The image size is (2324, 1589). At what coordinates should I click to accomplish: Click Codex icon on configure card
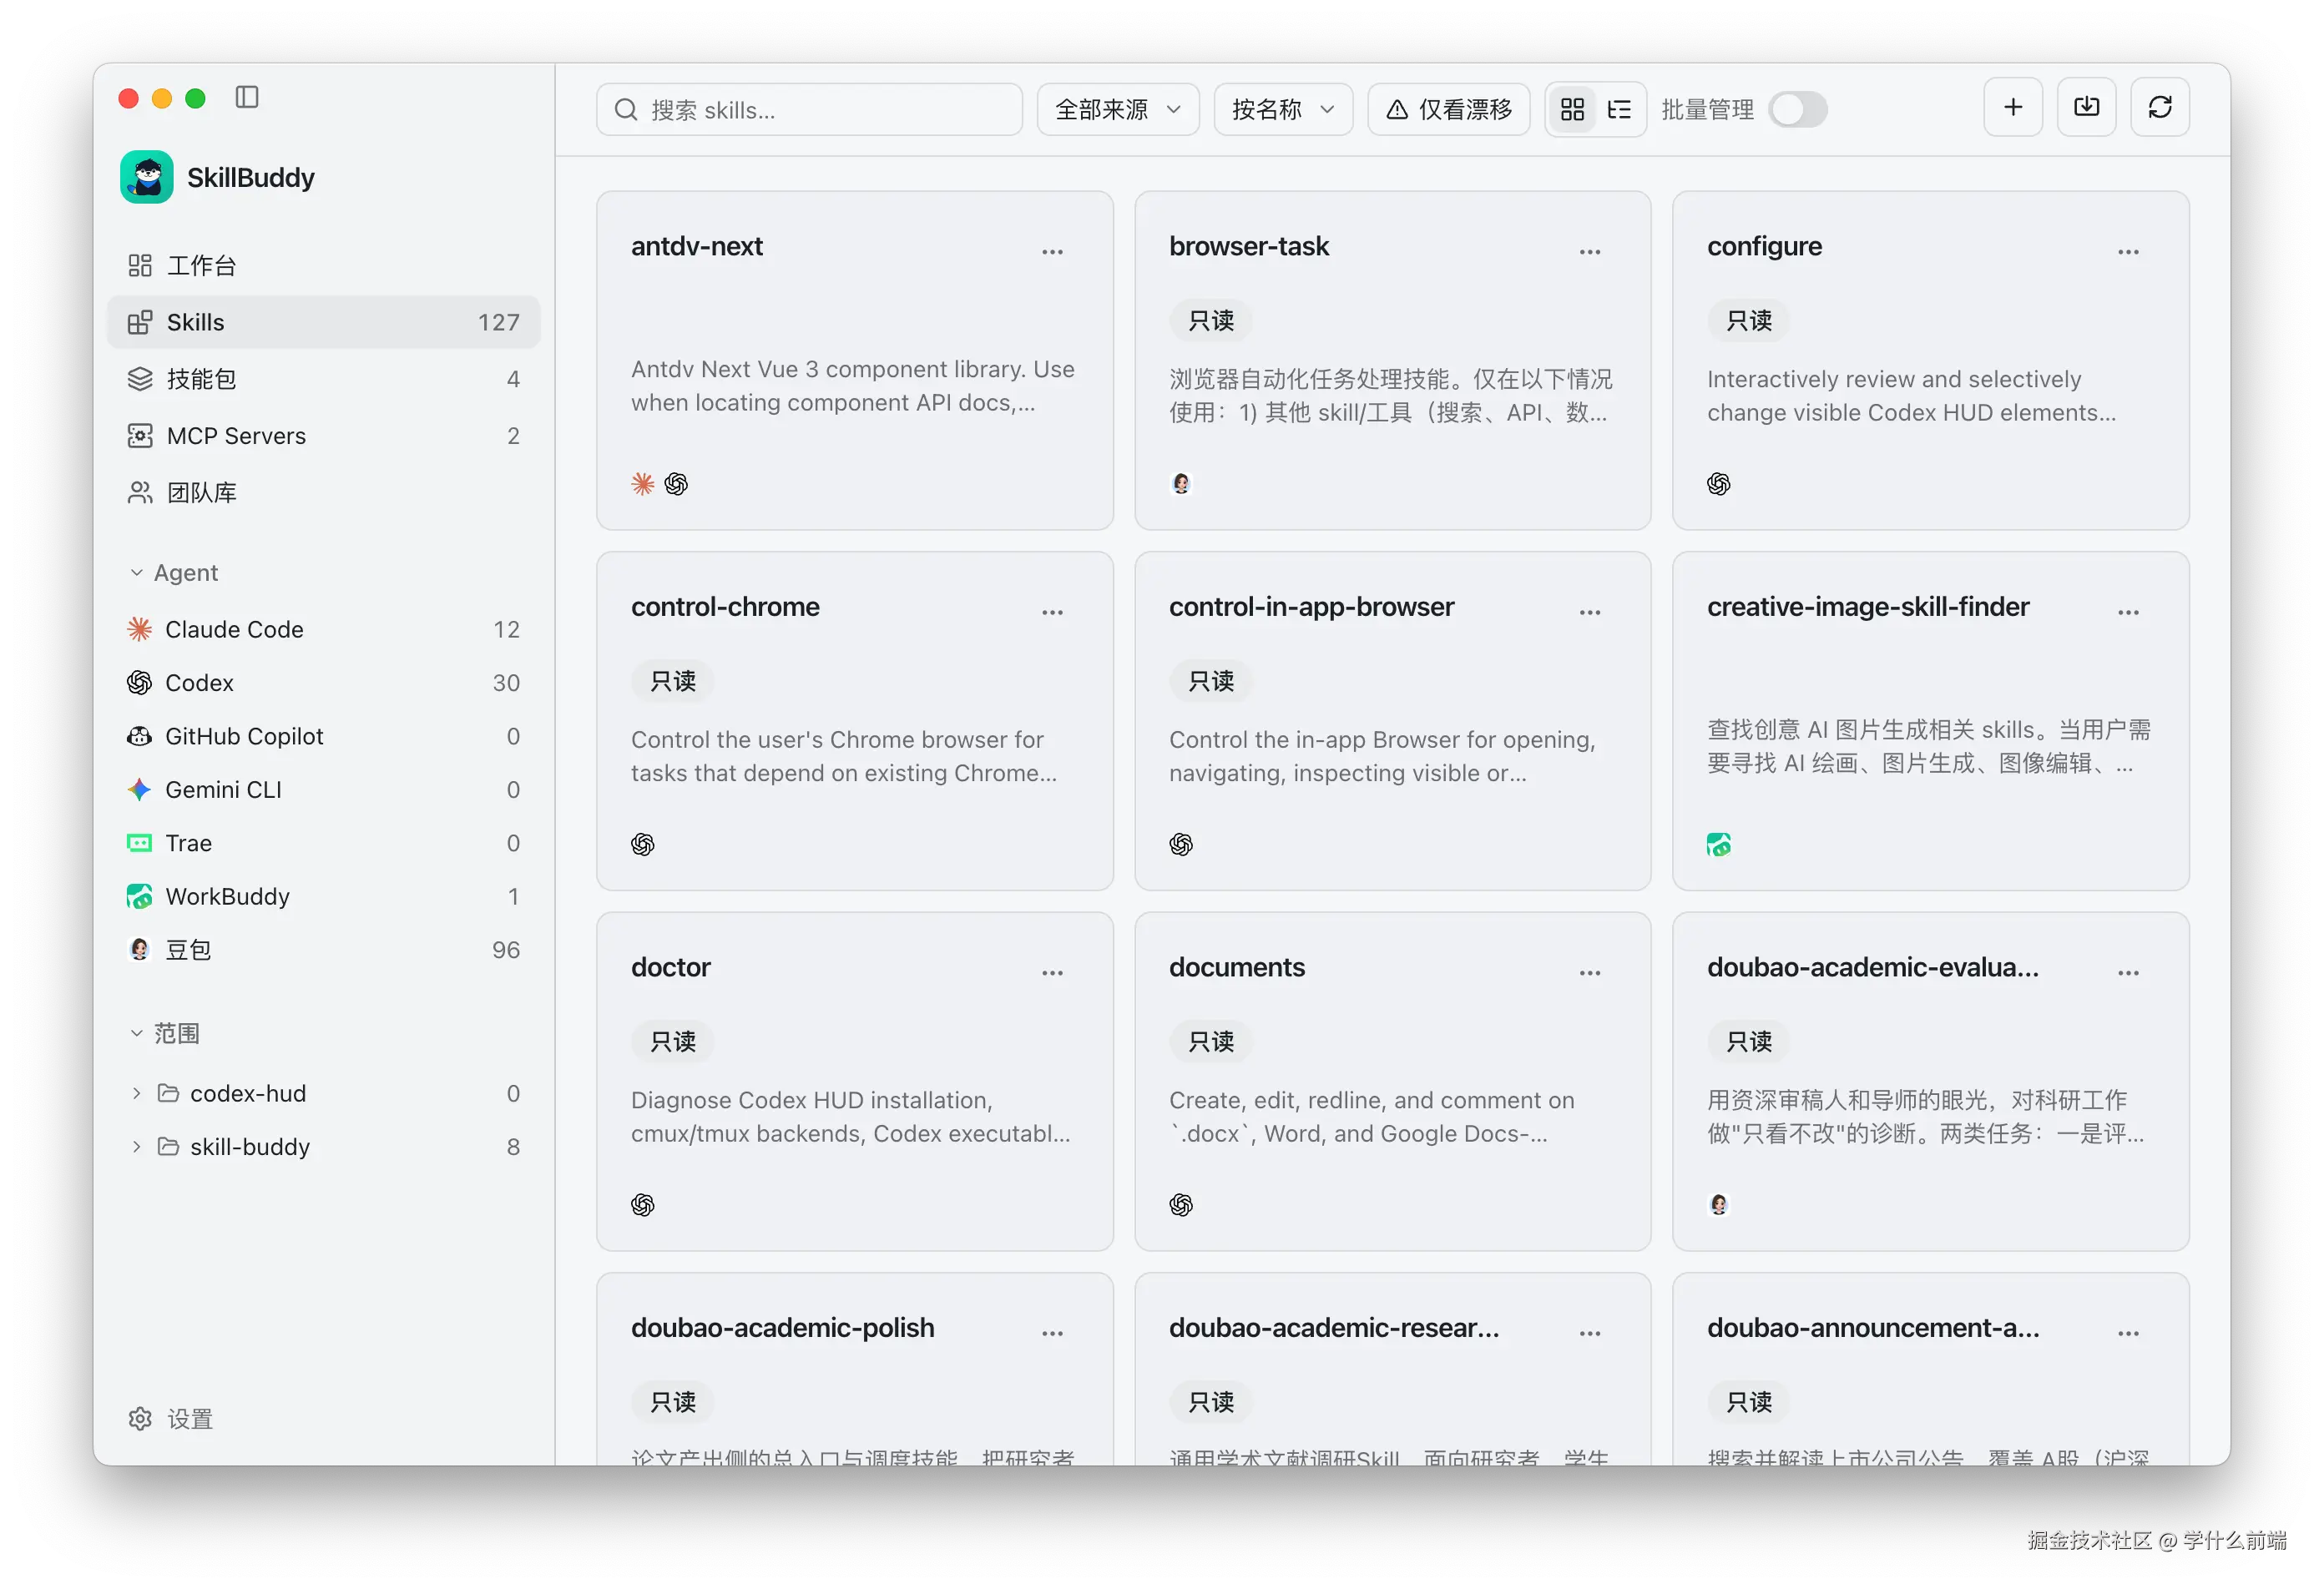pos(1719,484)
